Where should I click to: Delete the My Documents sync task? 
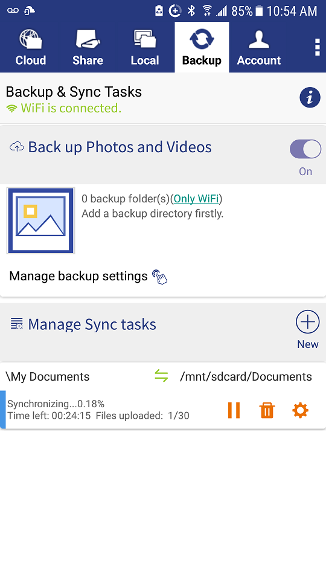click(x=267, y=410)
